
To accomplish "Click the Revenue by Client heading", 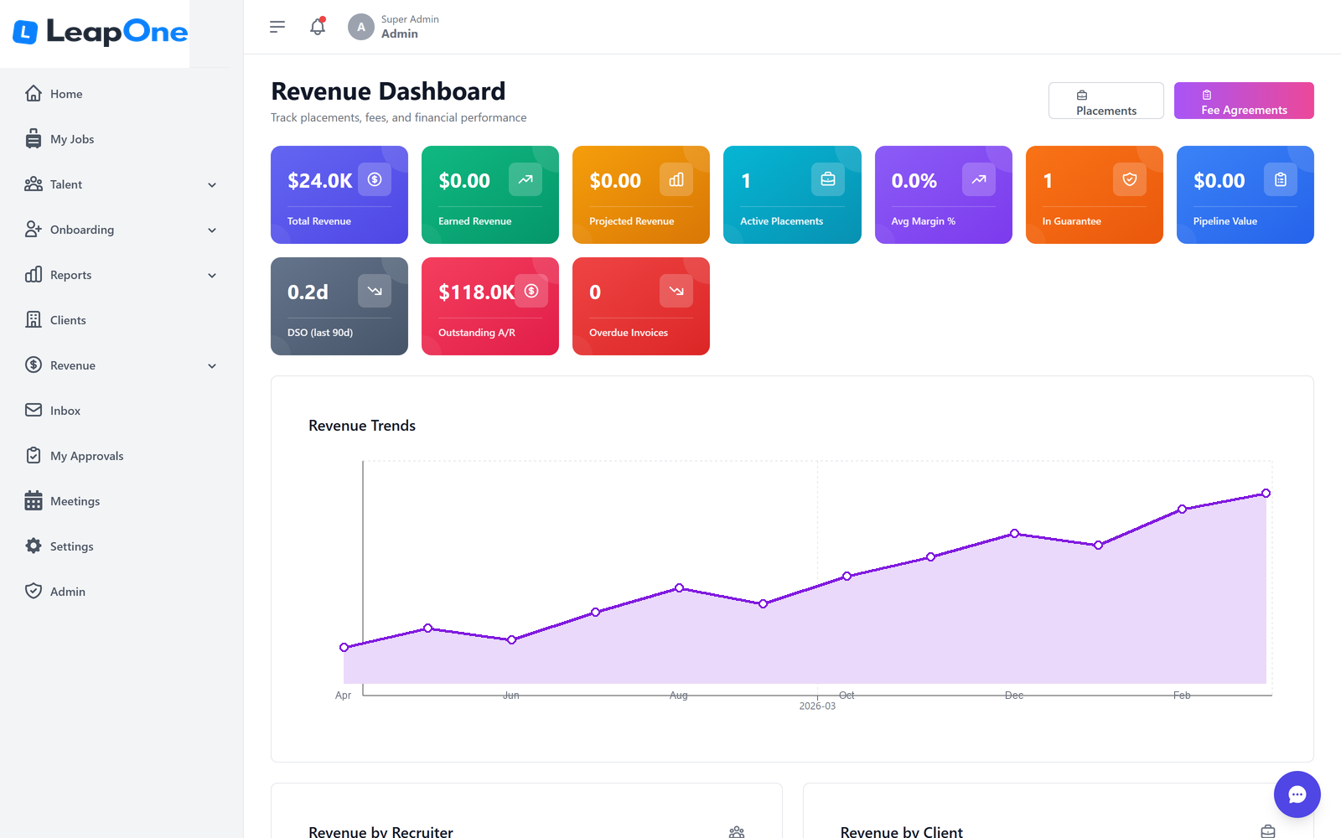I will coord(902,831).
